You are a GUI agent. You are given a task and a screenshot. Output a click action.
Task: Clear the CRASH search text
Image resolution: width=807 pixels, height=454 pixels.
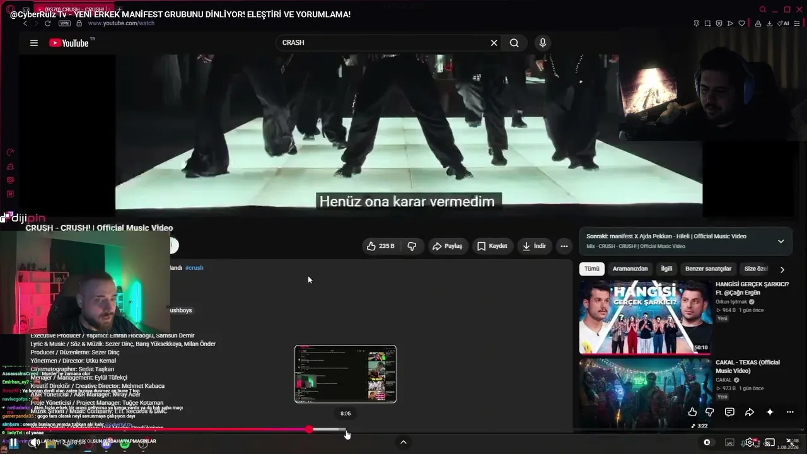(x=494, y=43)
